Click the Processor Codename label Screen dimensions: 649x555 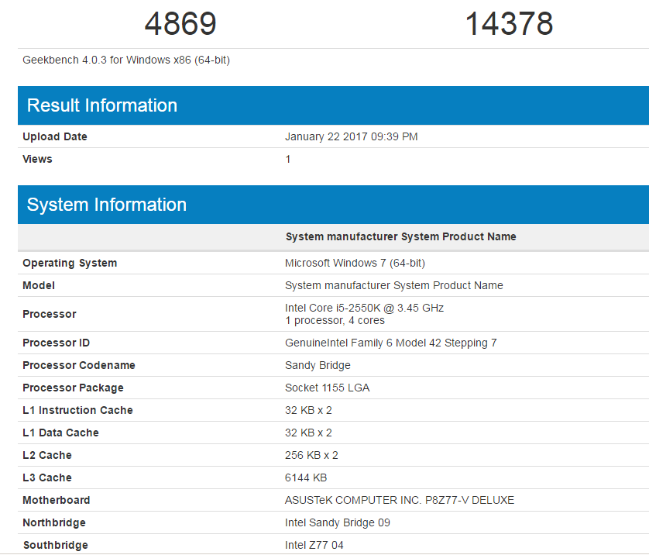[x=79, y=365]
